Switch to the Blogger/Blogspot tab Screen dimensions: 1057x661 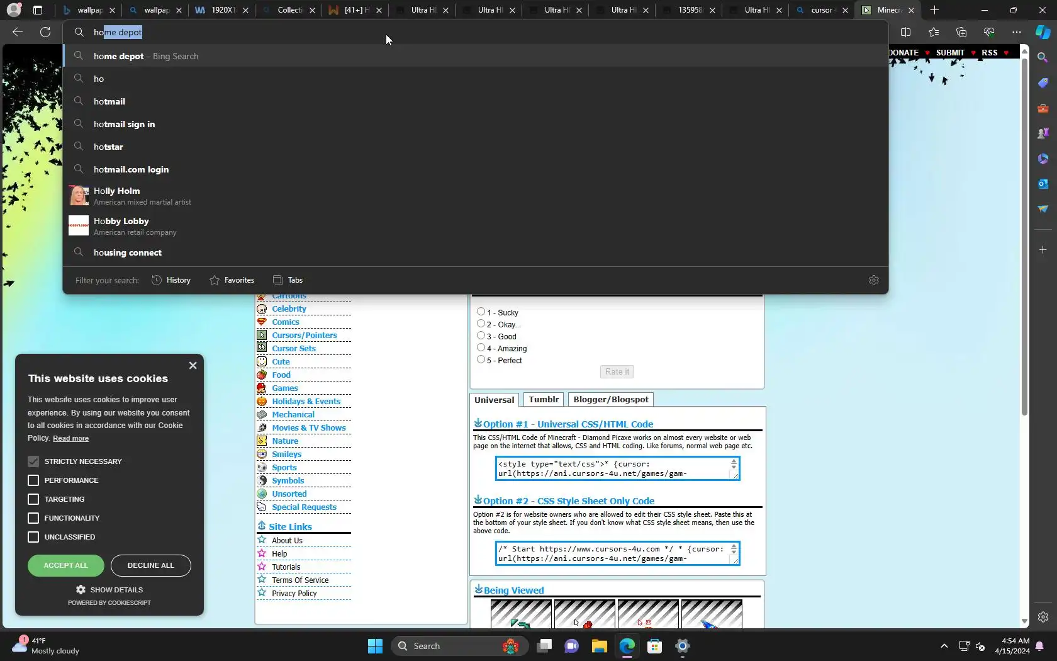pyautogui.click(x=611, y=399)
